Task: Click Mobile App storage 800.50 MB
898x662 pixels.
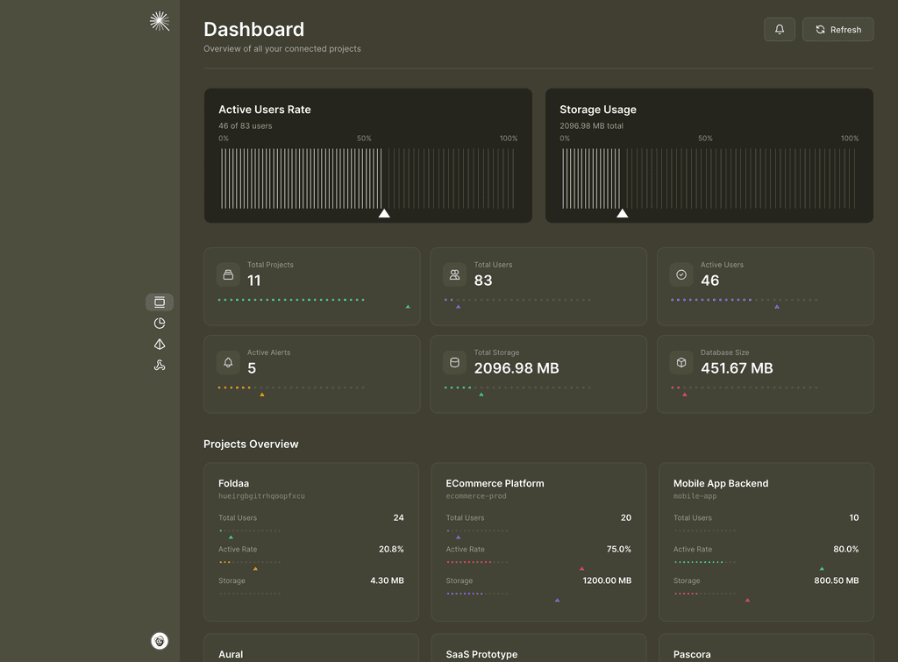Action: [836, 580]
